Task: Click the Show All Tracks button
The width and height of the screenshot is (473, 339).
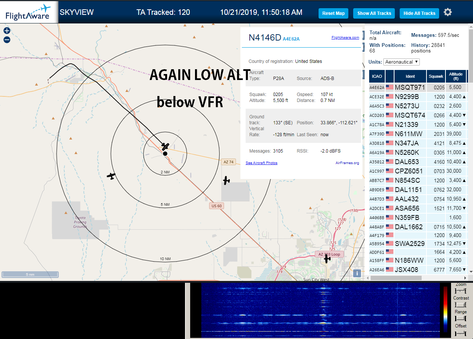Action: 374,13
